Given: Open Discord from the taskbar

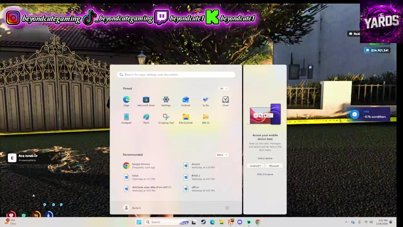Looking at the screenshot, I should (240, 222).
